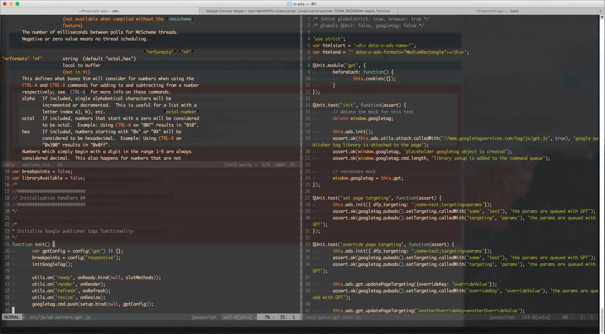Click the test/qunit/gpt.test.js status line filename
The image size is (605, 334).
click(333, 317)
